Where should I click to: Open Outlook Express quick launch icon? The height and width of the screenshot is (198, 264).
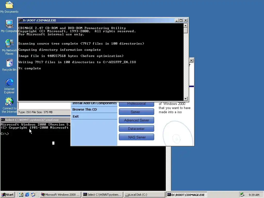pos(33,195)
